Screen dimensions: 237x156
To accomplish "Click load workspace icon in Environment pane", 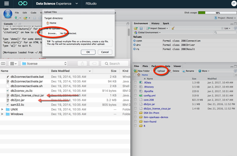I will 135,28.
